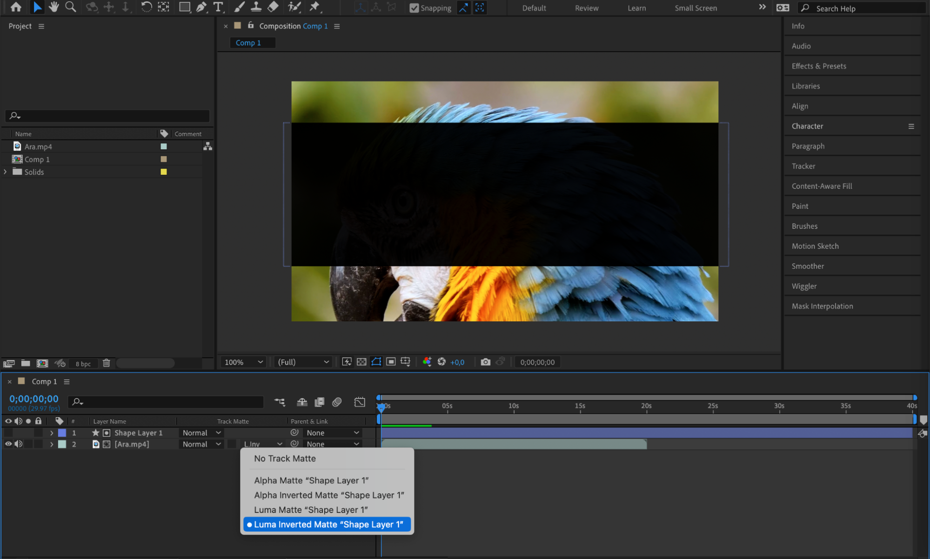Show Shape Layer 1 visibility
This screenshot has height=559, width=930.
8,433
